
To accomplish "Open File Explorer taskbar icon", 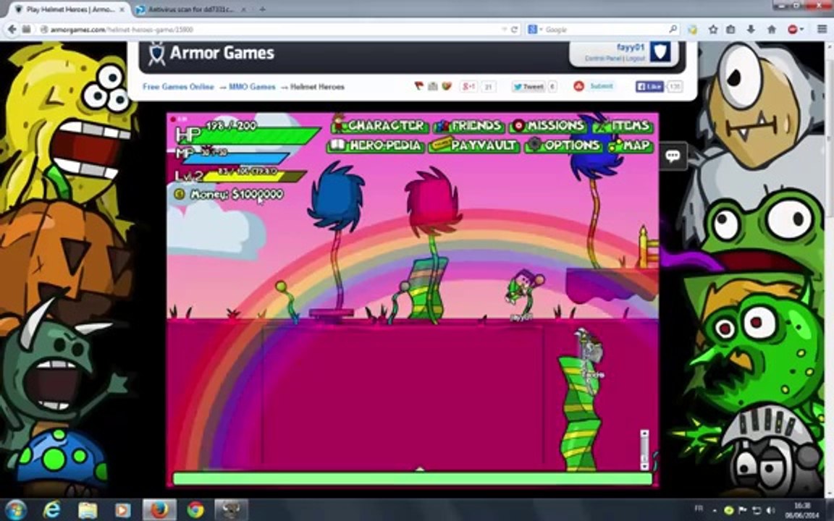I will coord(88,510).
